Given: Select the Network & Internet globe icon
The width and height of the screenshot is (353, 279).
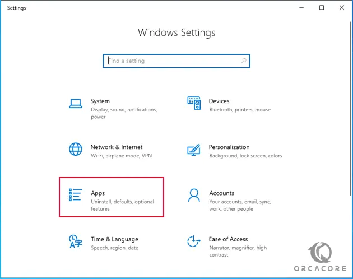Looking at the screenshot, I should pyautogui.click(x=76, y=149).
